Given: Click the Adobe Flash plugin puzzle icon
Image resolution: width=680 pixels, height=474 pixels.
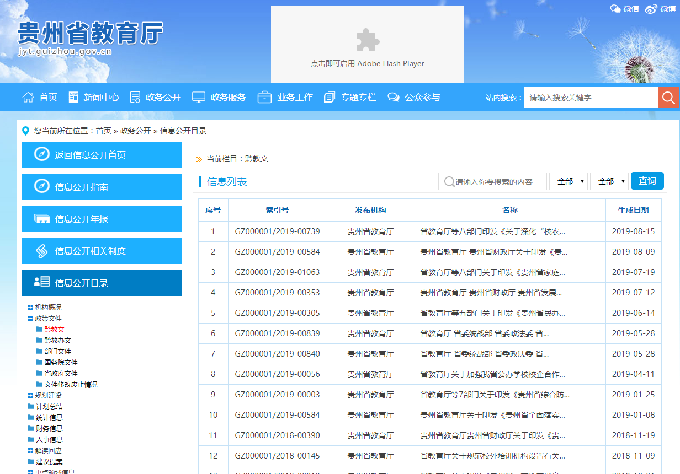Looking at the screenshot, I should [x=367, y=40].
